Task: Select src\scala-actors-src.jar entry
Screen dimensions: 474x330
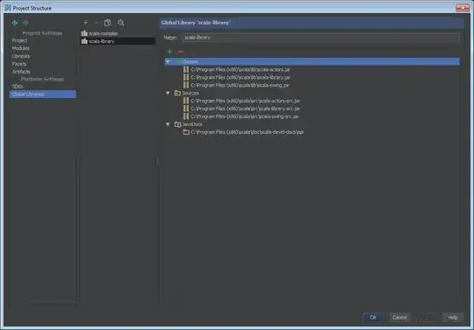Action: coord(245,101)
